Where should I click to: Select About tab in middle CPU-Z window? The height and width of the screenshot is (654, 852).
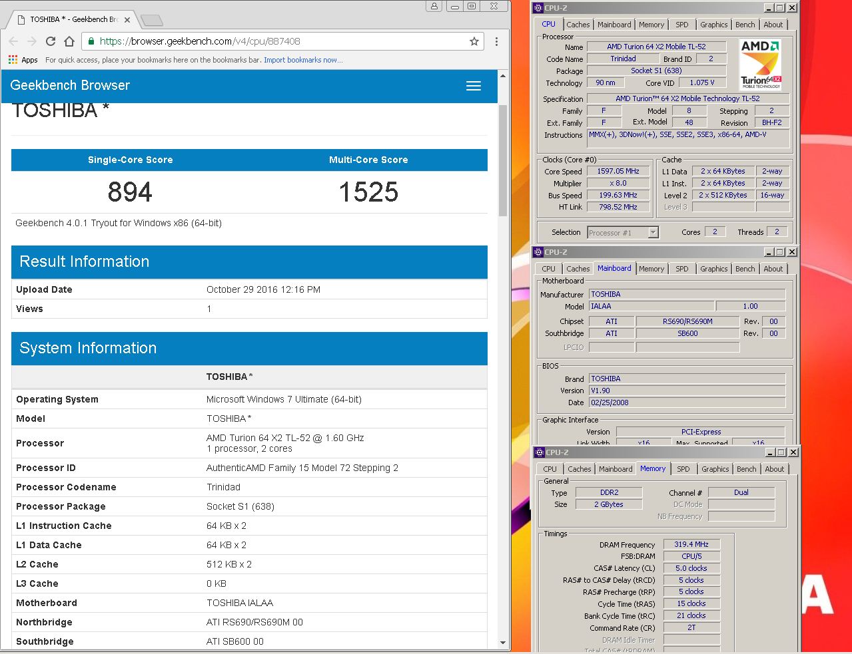[x=773, y=269]
